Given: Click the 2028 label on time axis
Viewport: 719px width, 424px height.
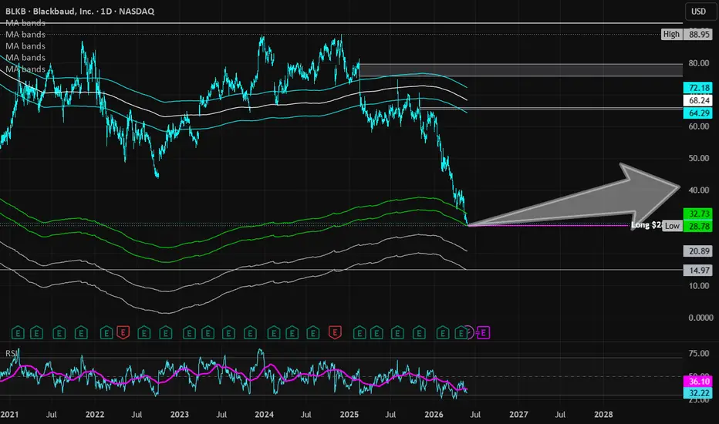Looking at the screenshot, I should coord(603,415).
